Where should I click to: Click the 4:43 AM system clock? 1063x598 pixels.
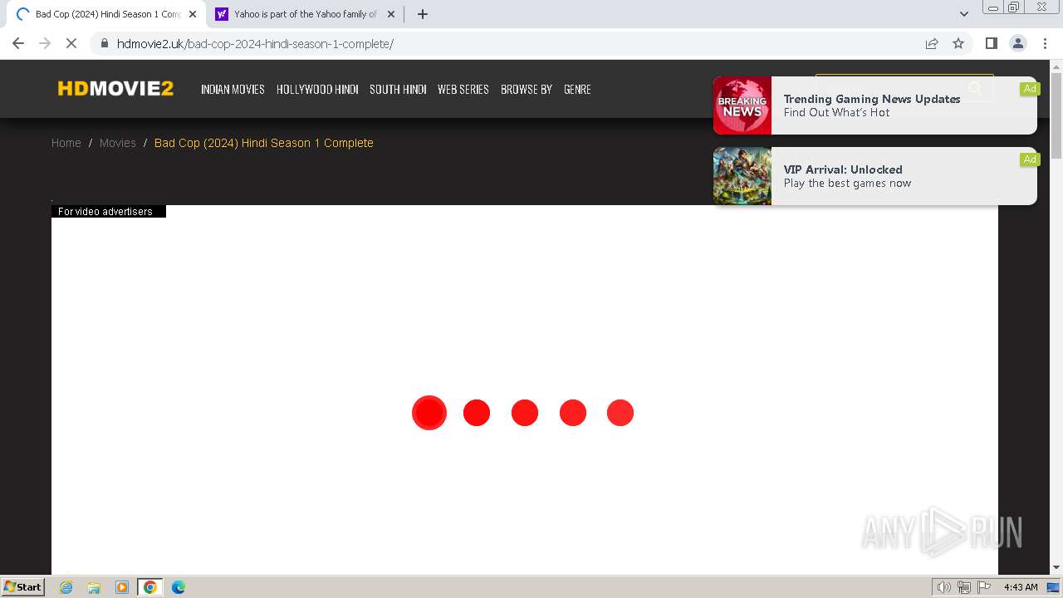click(1021, 587)
